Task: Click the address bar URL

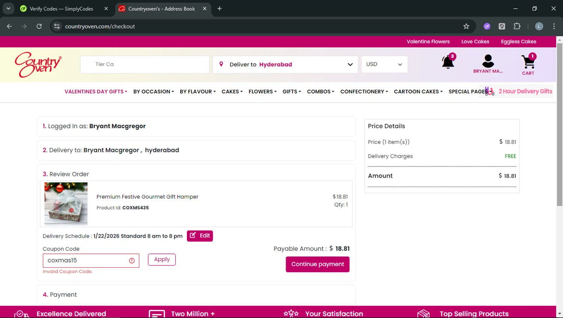Action: pos(100,26)
